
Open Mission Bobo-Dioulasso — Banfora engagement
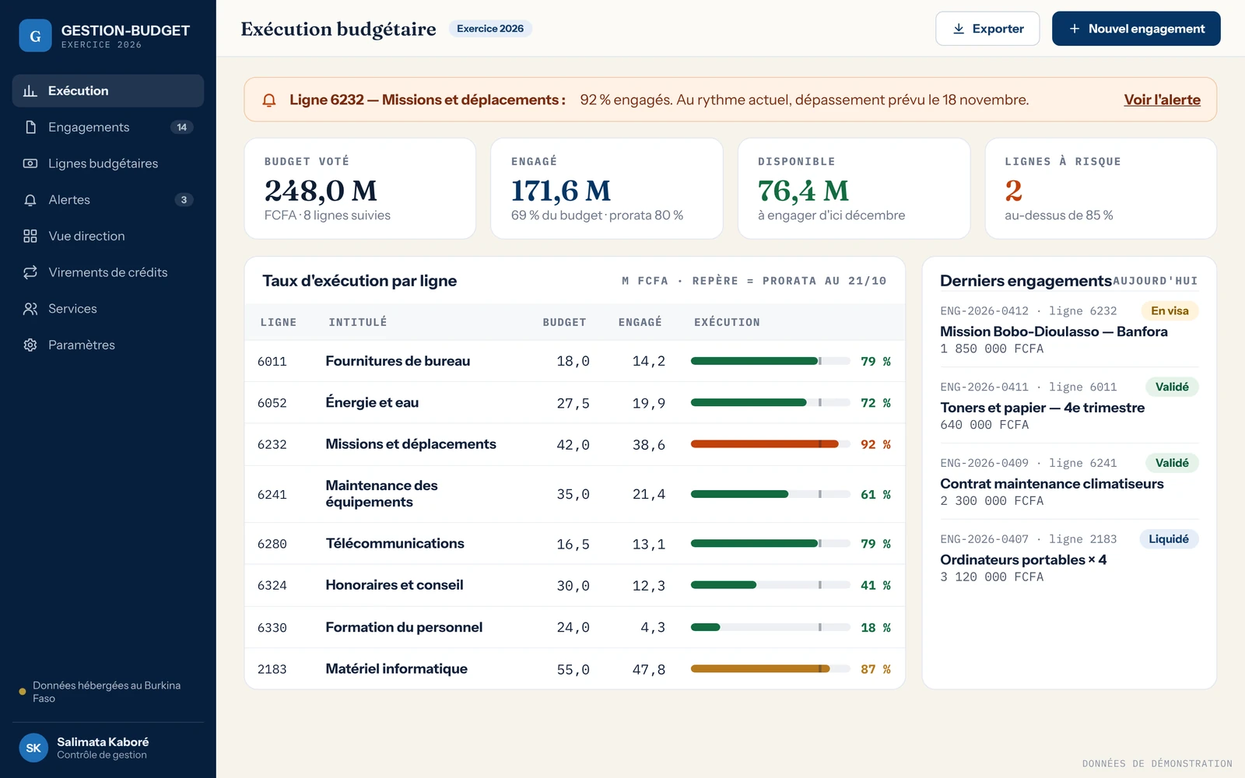[x=1054, y=331]
